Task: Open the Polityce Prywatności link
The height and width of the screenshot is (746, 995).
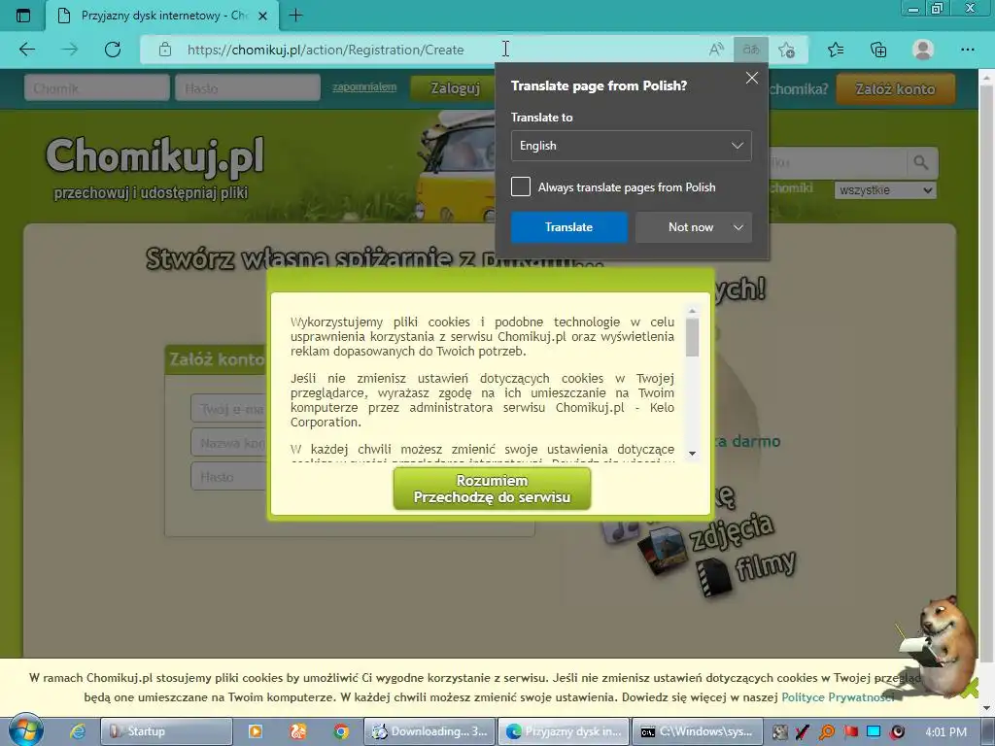Action: tap(838, 697)
